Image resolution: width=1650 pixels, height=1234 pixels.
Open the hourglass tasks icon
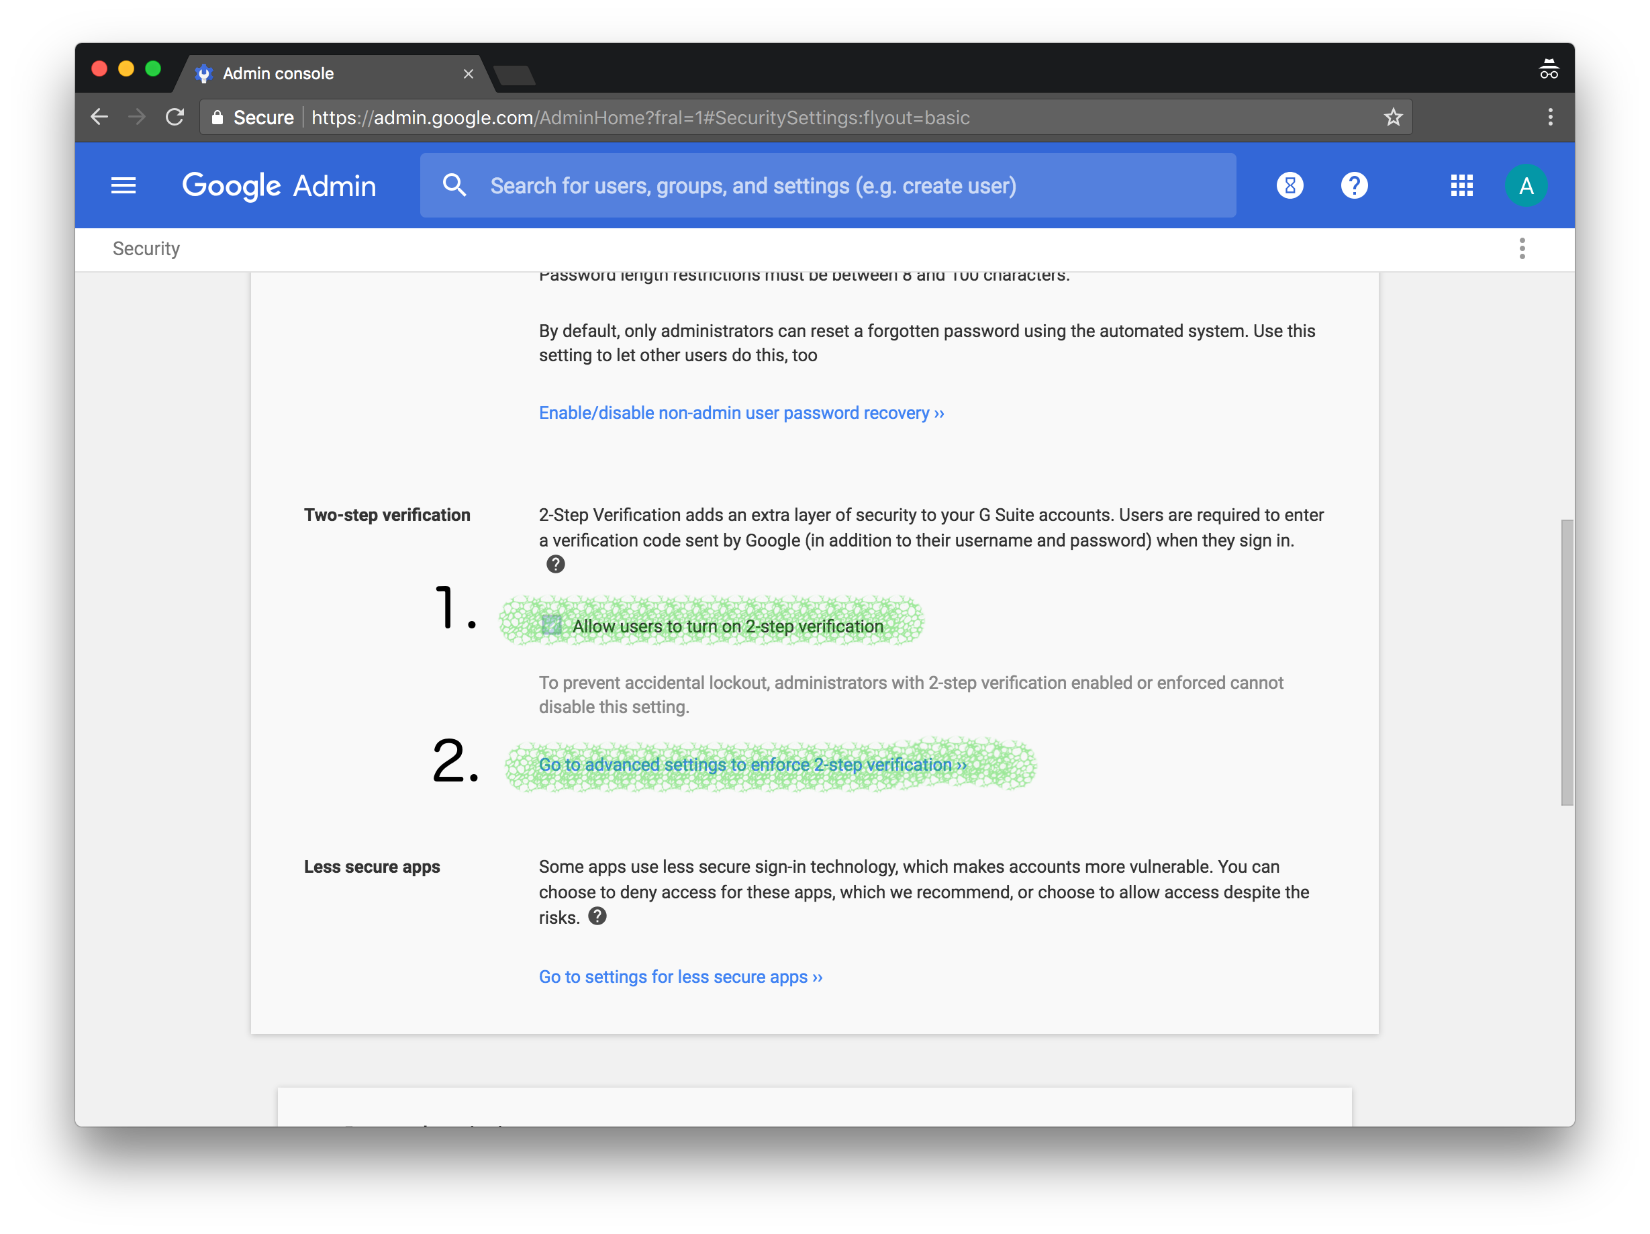pyautogui.click(x=1289, y=185)
